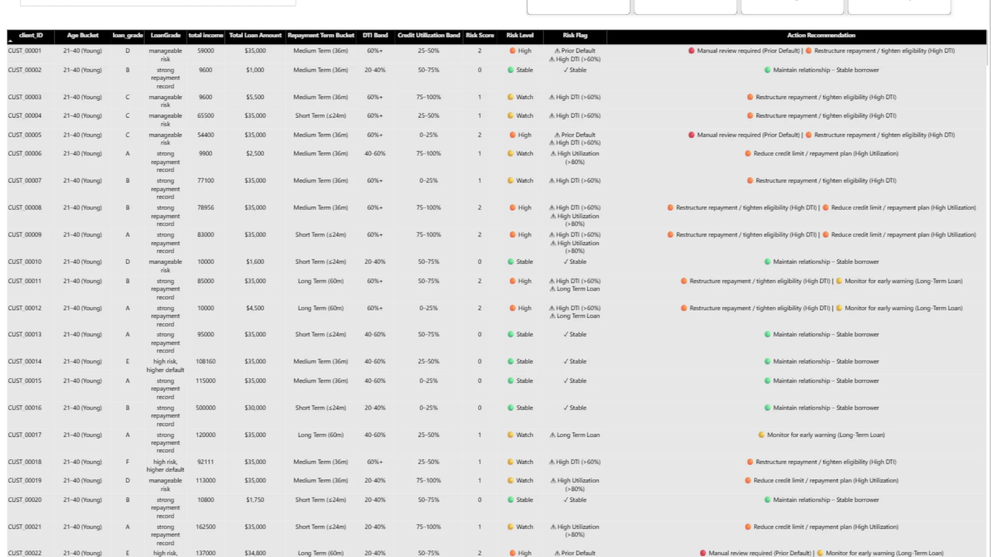Click the Action Recommendation column header
This screenshot has height=557, width=991.
[821, 36]
